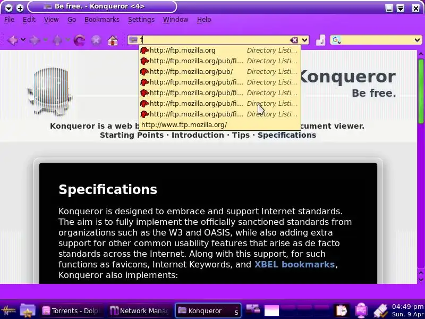Expand the Back button history dropdown arrow

pyautogui.click(x=23, y=40)
